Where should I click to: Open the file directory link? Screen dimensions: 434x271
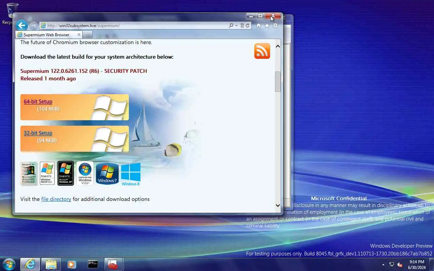[x=56, y=199]
